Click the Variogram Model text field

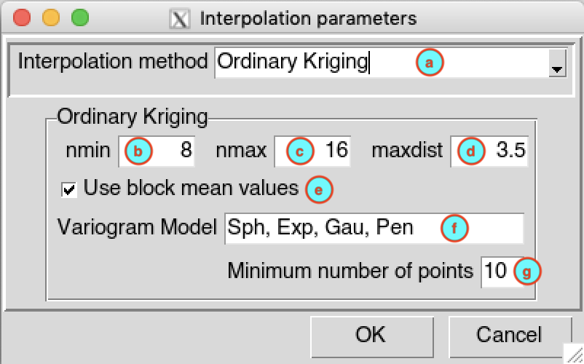[374, 229]
